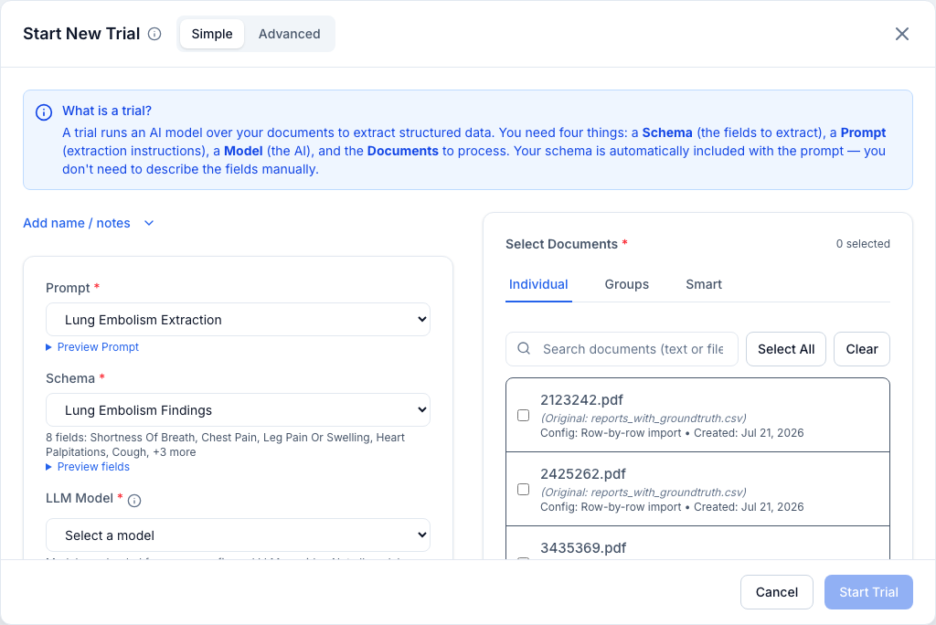Viewport: 936px width, 625px height.
Task: Switch to Simple mode
Action: coord(212,34)
